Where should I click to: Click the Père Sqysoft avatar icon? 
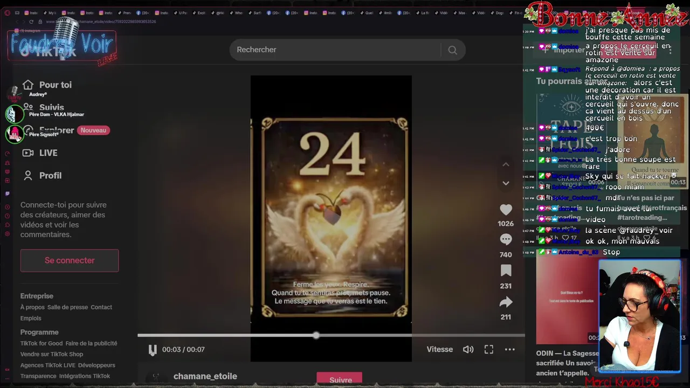tap(15, 134)
